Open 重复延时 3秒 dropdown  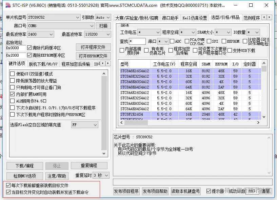point(101,175)
